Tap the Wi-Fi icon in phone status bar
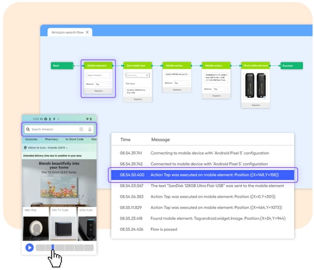This screenshot has width=314, height=270. (x=87, y=119)
